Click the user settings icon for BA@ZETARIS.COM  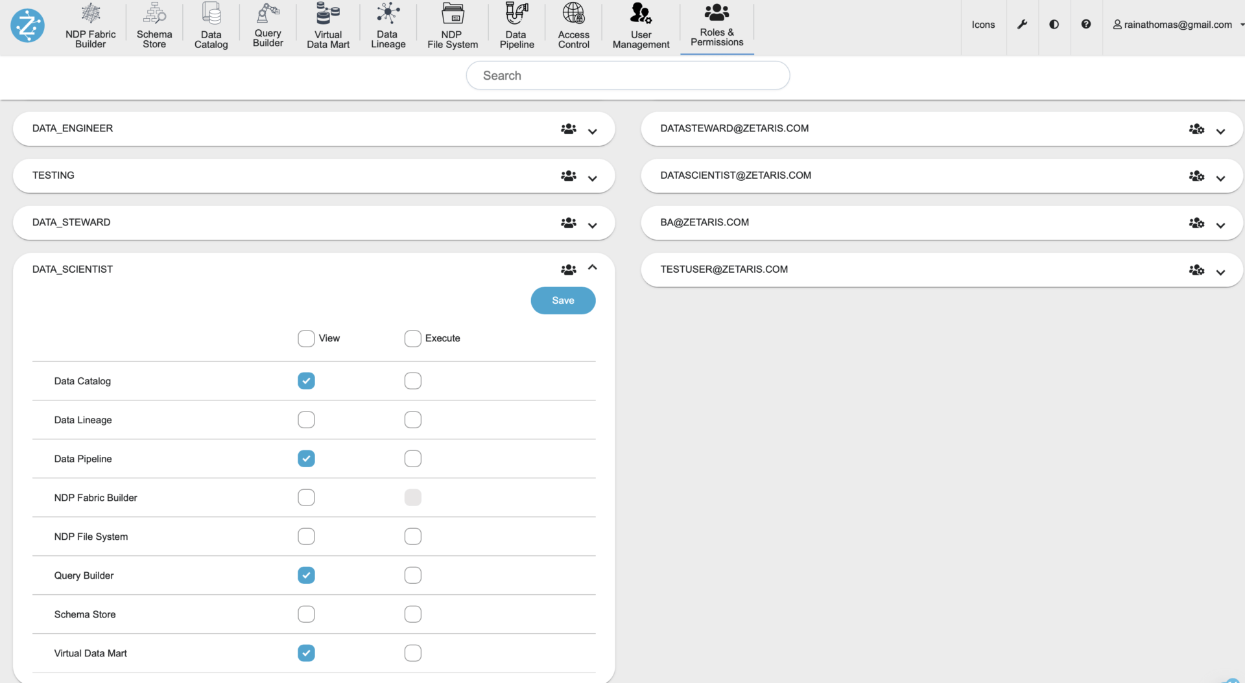click(x=1196, y=223)
